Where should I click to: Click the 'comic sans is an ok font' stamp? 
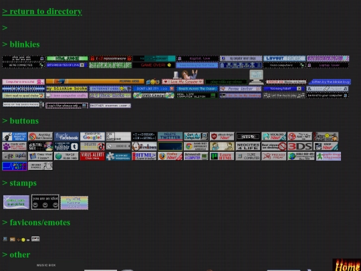[16, 202]
